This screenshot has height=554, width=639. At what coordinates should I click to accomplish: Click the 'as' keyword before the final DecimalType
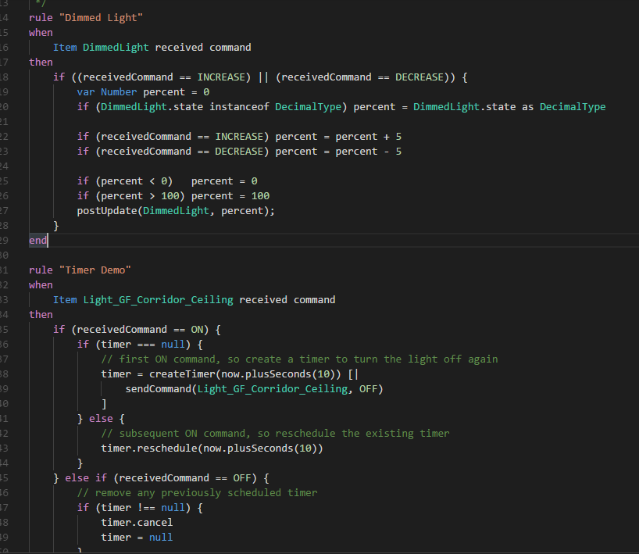(528, 107)
